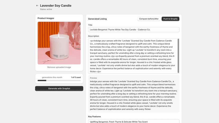Click the Product Images heading
This screenshot has width=219, height=123.
click(46, 18)
